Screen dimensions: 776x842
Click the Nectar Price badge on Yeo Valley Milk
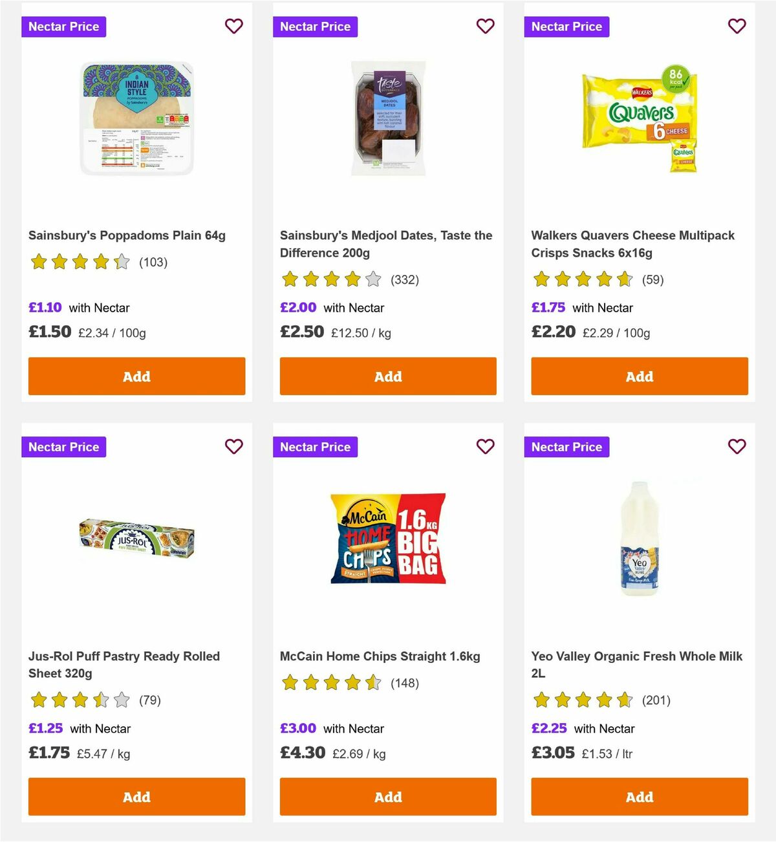tap(566, 447)
